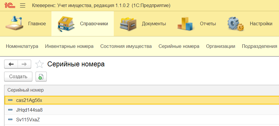Open the Инвентарные номера section

[69, 46]
